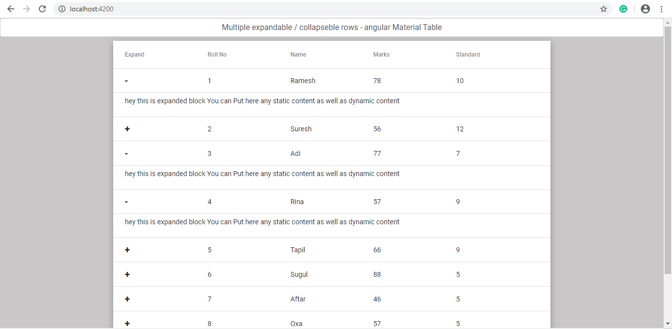
Task: Open Chrome's three-dot menu
Action: [x=661, y=8]
